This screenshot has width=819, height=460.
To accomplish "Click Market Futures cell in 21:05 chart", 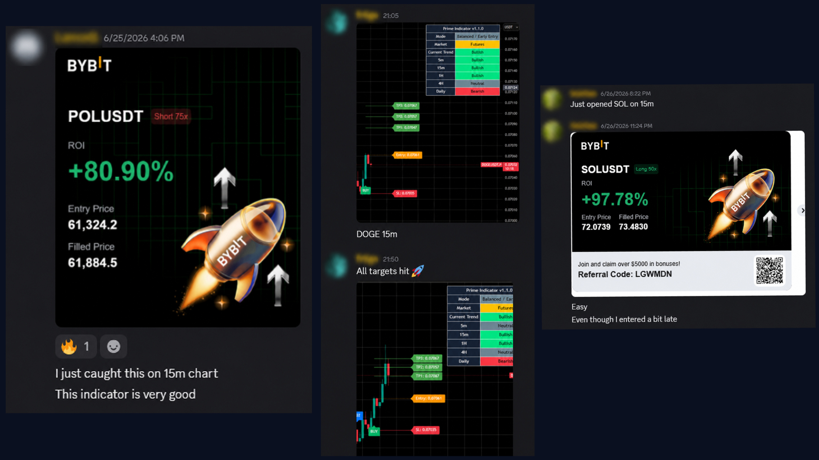I will pos(477,44).
